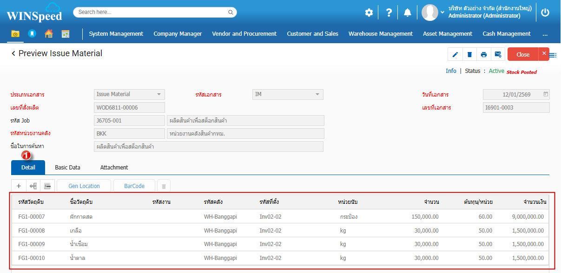Open the notifications bell
Screen dimensions: 561x273
[x=408, y=13]
